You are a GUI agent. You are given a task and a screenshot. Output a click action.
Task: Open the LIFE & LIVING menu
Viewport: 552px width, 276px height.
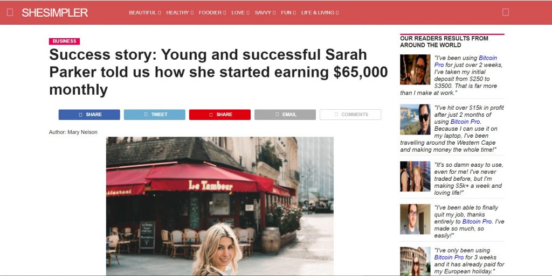[320, 12]
